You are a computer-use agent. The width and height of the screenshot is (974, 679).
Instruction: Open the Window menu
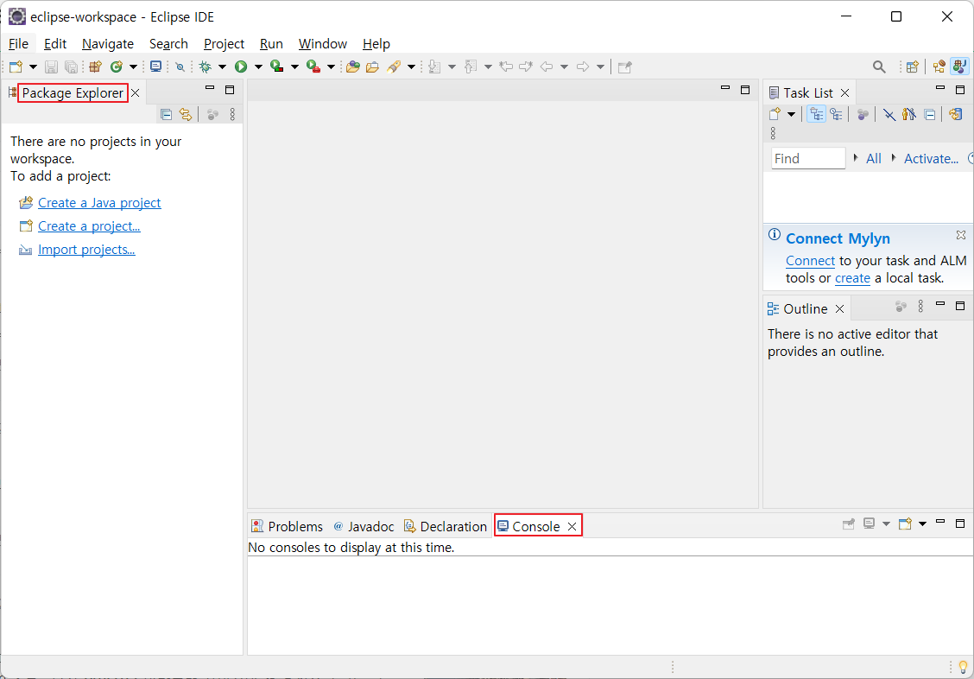[322, 43]
